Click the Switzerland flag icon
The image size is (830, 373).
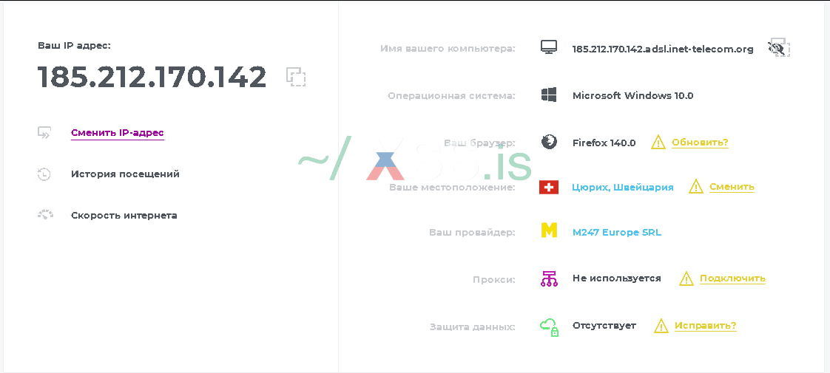(548, 187)
